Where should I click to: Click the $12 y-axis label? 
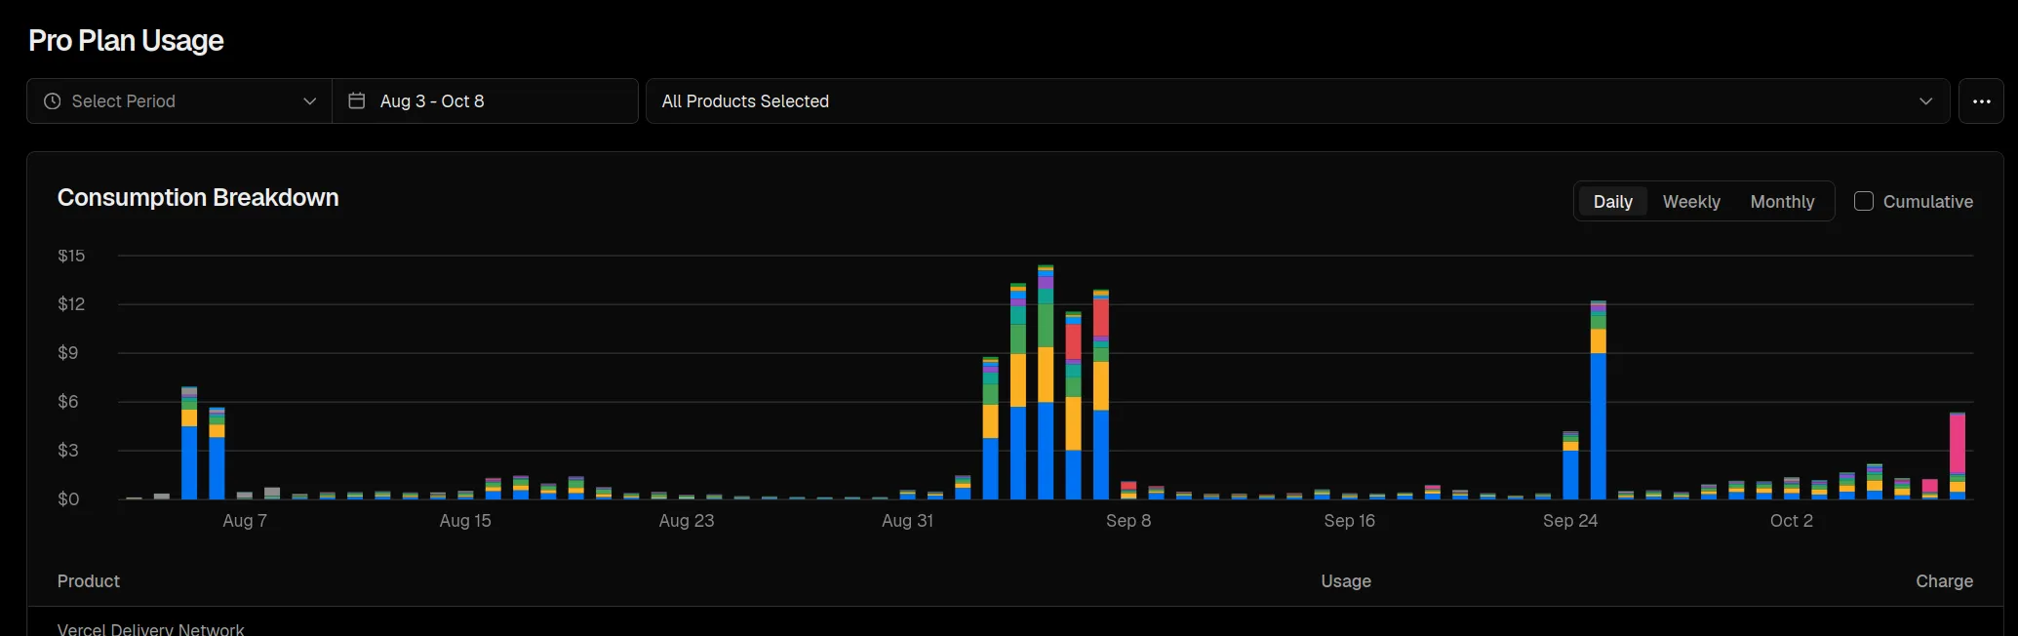(71, 304)
